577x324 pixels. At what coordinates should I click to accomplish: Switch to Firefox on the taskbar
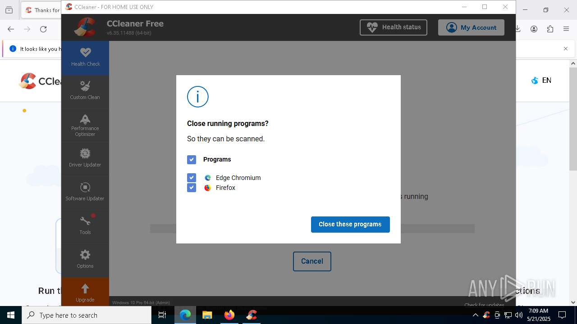(229, 315)
